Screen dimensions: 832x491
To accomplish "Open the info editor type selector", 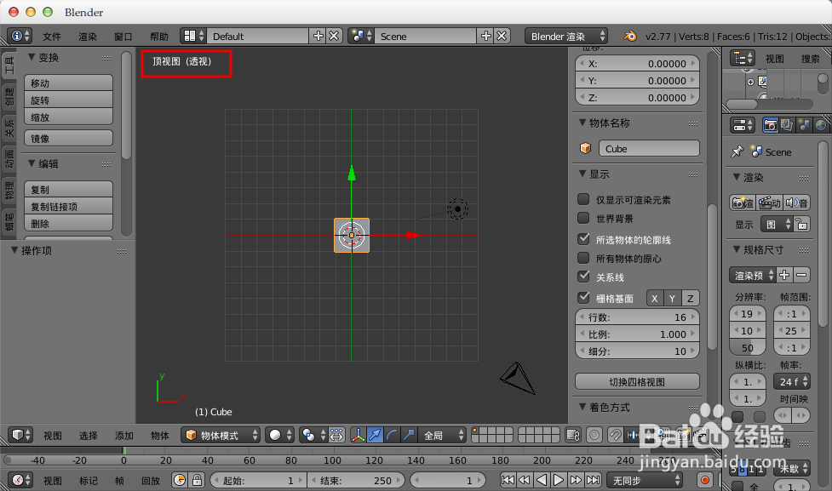I will (x=20, y=36).
